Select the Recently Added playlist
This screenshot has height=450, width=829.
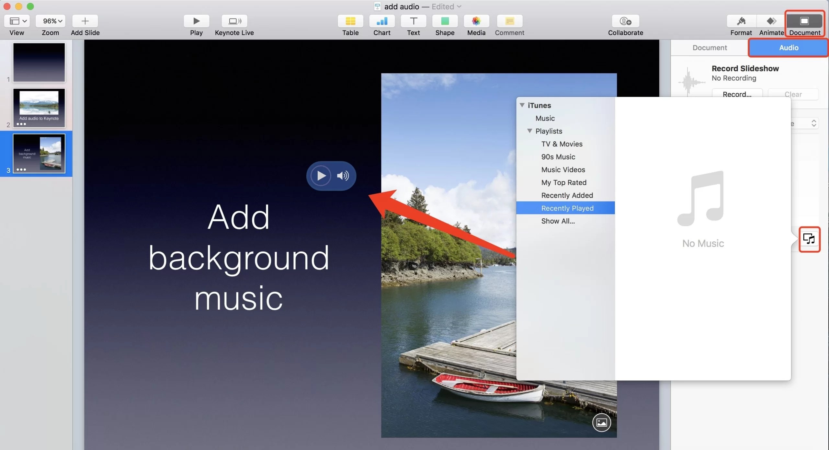(567, 195)
